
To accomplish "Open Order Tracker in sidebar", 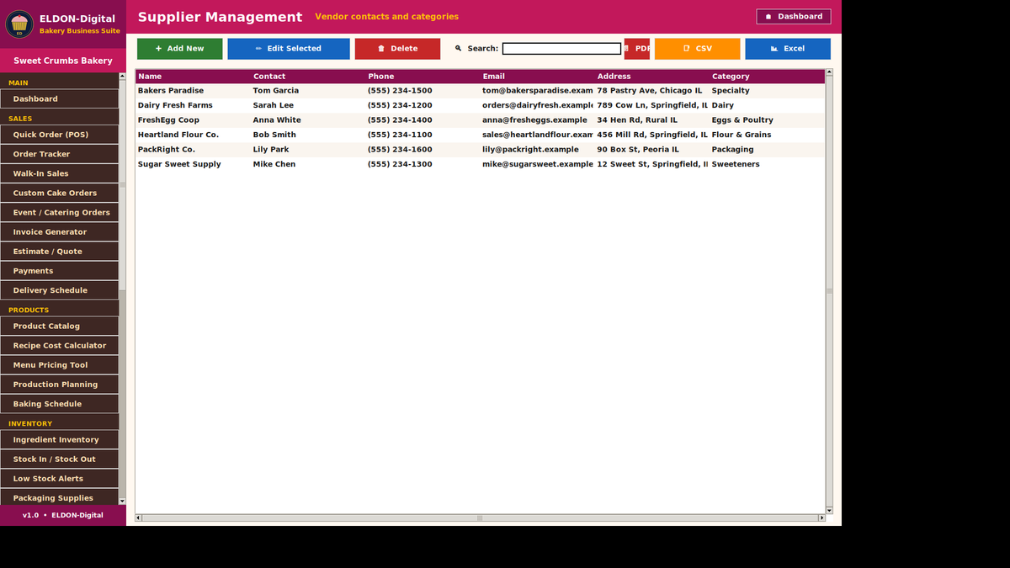I will (59, 154).
